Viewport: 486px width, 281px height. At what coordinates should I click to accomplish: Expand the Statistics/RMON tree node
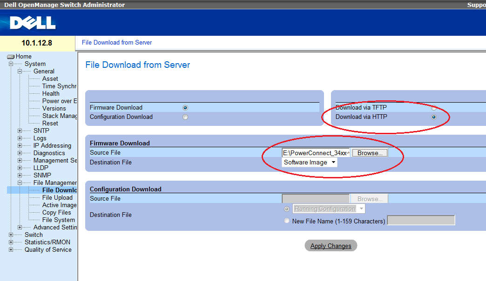(x=11, y=242)
